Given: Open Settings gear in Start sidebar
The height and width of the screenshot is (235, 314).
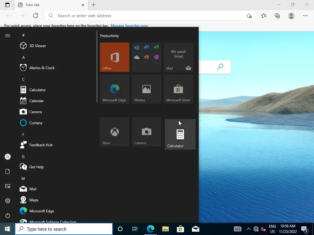Looking at the screenshot, I should tap(8, 201).
